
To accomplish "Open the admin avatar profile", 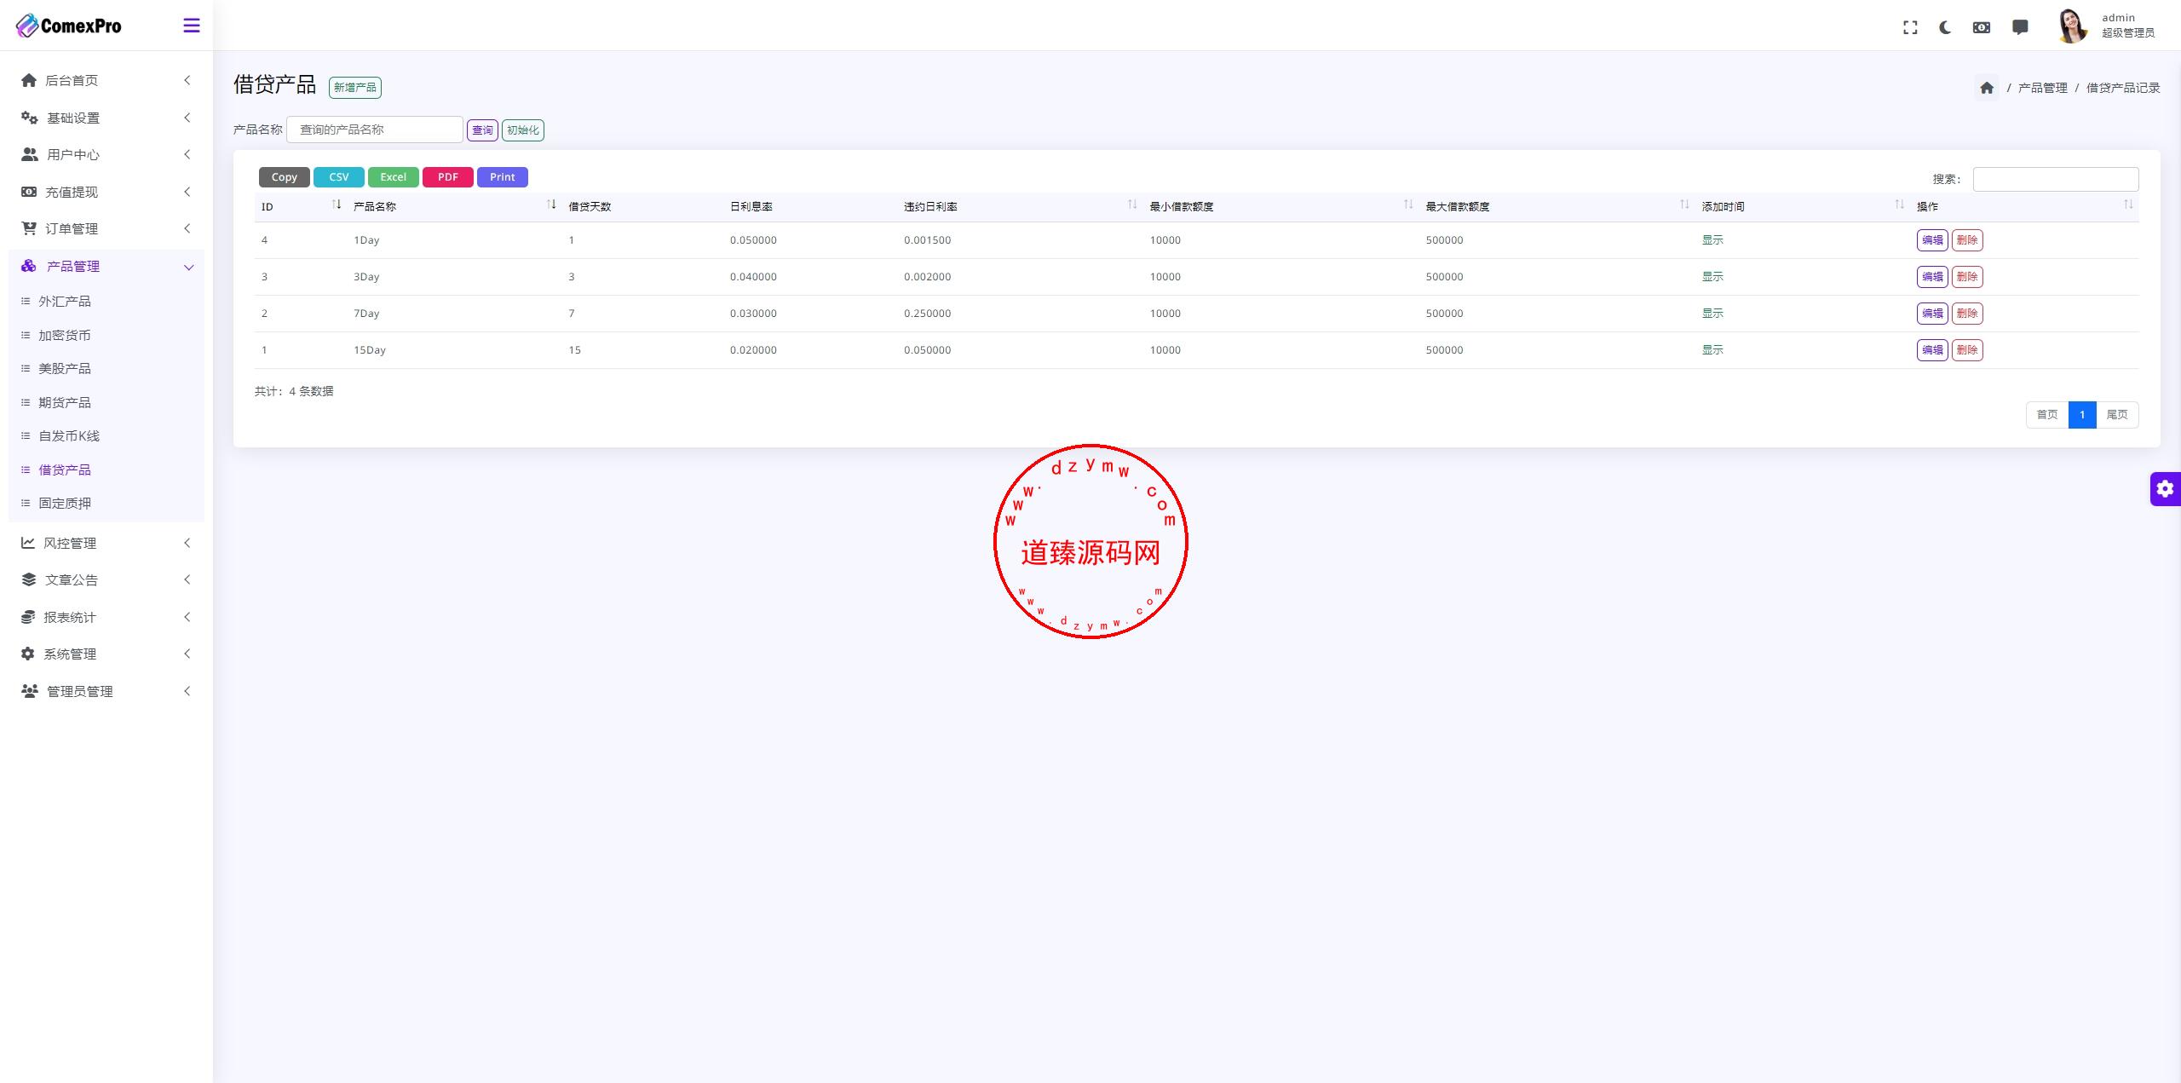I will coord(2072,26).
